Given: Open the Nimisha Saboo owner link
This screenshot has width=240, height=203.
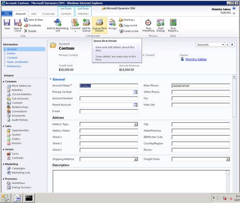Looking at the screenshot, I should (x=196, y=59).
